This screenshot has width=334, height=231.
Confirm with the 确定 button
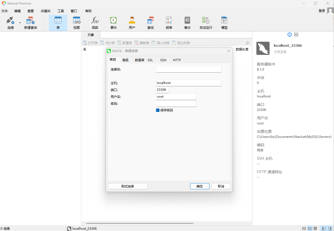tap(200, 186)
